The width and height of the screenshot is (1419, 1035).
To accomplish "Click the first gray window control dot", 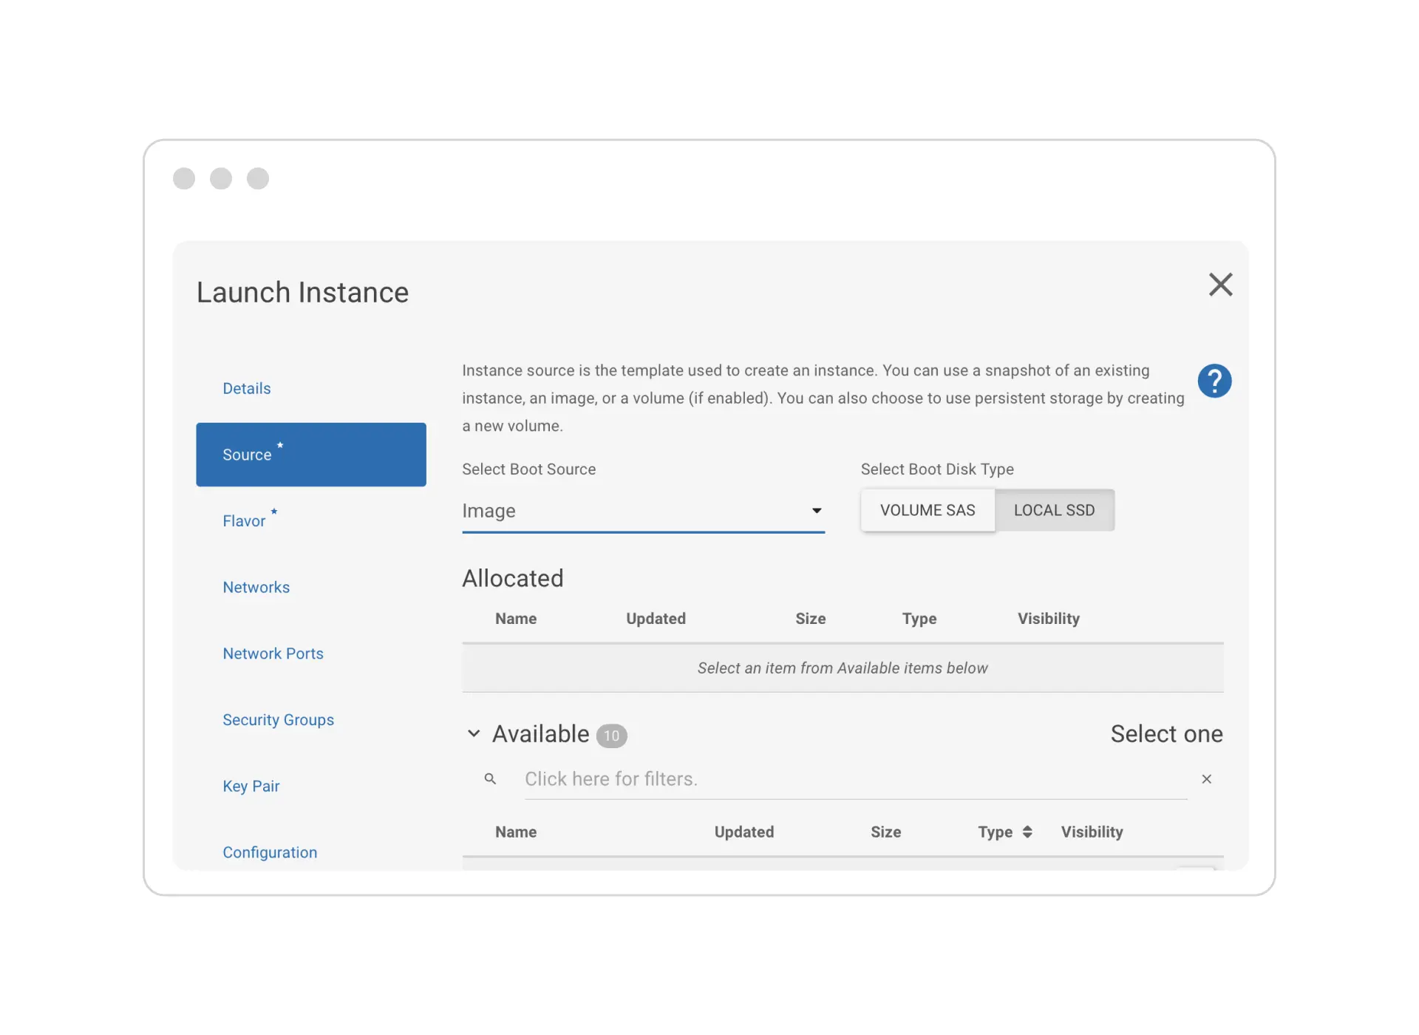I will click(x=184, y=178).
